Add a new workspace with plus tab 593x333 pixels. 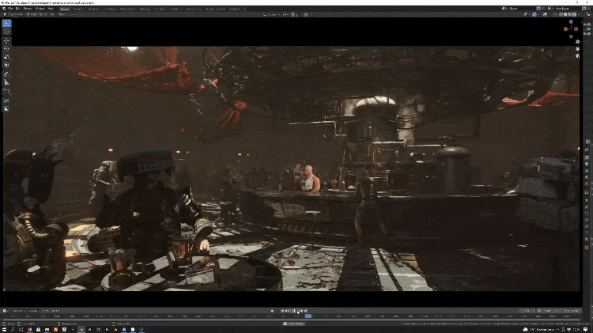coord(244,9)
